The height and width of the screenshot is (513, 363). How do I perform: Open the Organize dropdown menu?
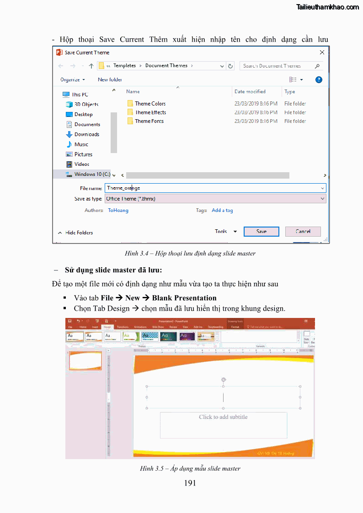tap(73, 79)
